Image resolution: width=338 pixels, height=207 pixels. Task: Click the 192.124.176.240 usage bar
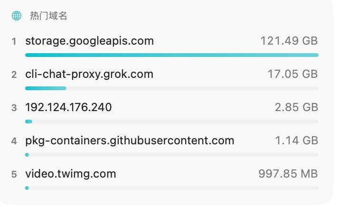pos(172,122)
